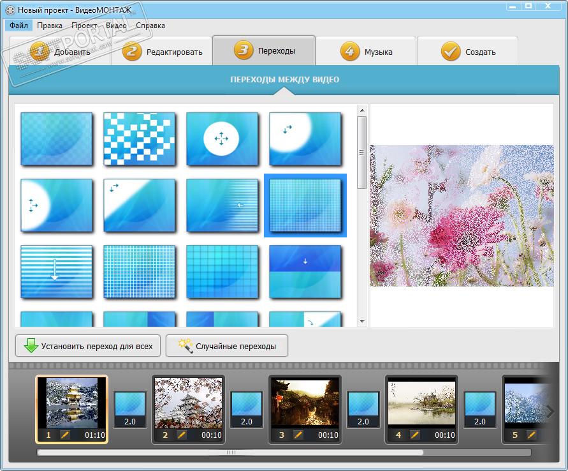Choose the horizontal lines left-arrow transition
The image size is (568, 471).
tap(222, 206)
